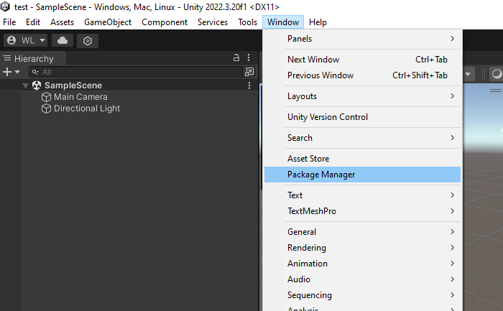Select Package Manager from the Window menu
Viewport: 503px width, 311px height.
pos(321,175)
